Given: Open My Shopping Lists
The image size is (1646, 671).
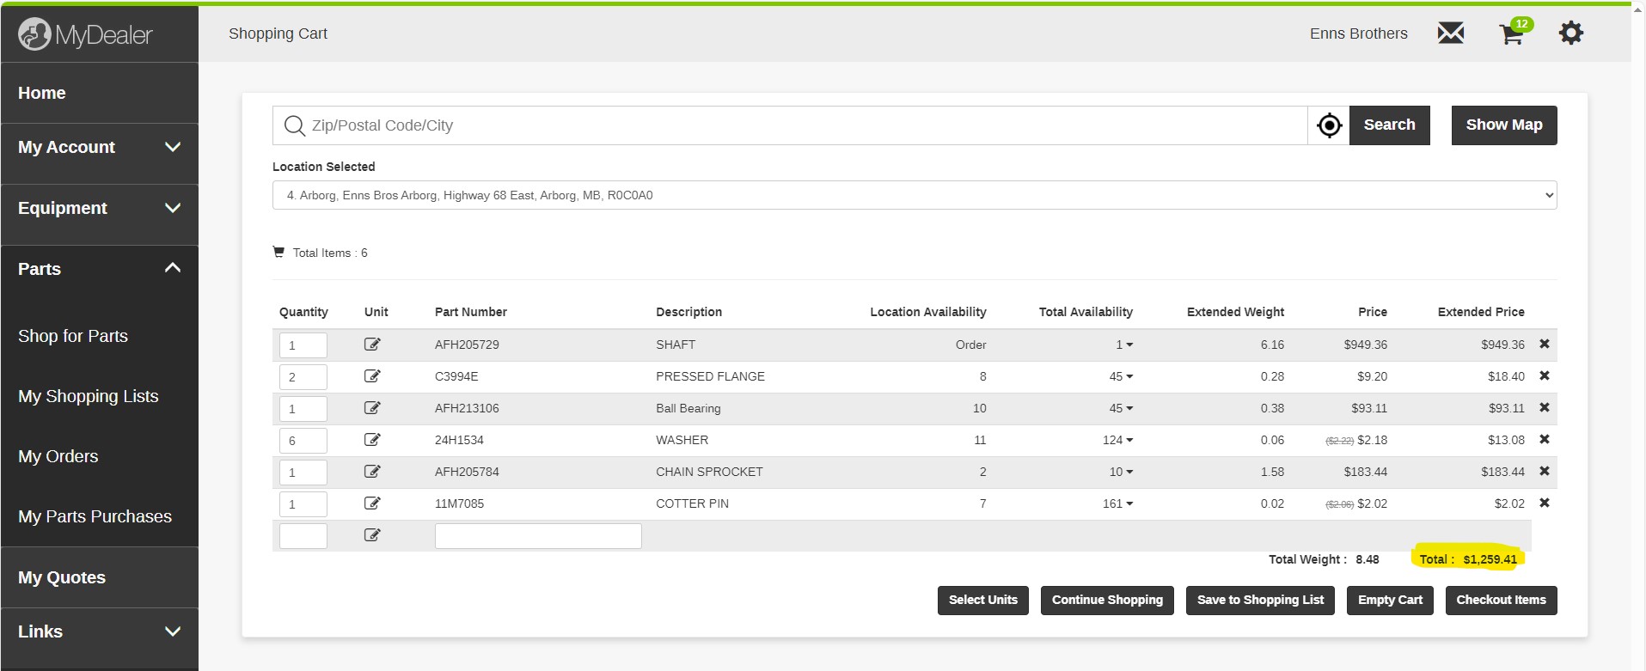Looking at the screenshot, I should tap(89, 396).
